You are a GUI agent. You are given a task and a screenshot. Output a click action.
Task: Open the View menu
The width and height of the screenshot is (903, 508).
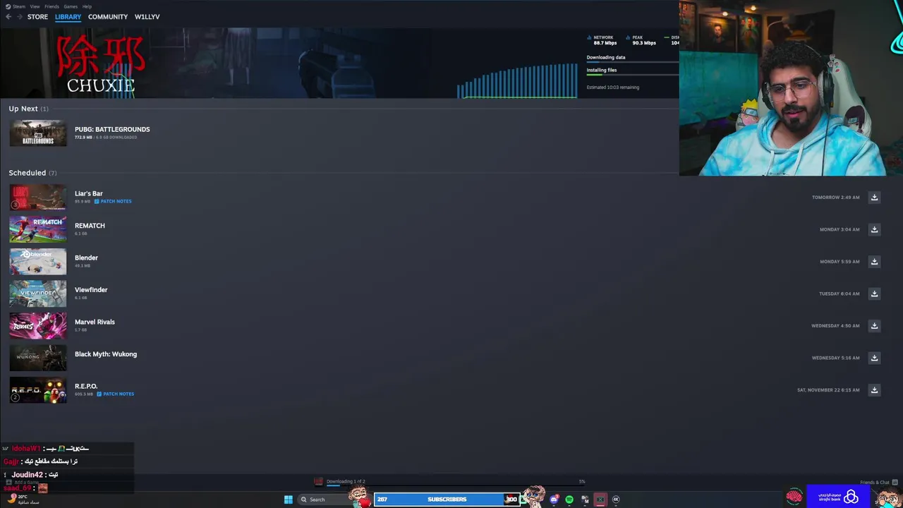35,6
